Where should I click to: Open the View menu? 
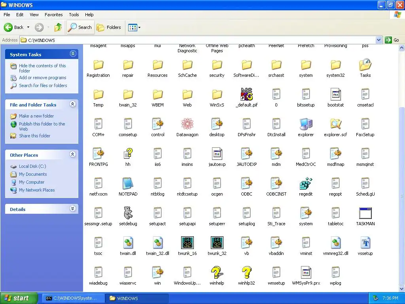coord(34,15)
